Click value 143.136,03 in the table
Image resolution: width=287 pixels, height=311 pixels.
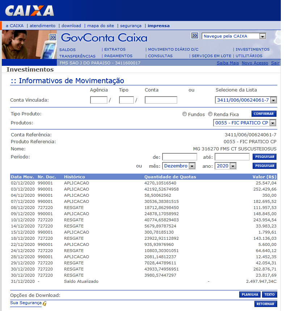(x=265, y=238)
